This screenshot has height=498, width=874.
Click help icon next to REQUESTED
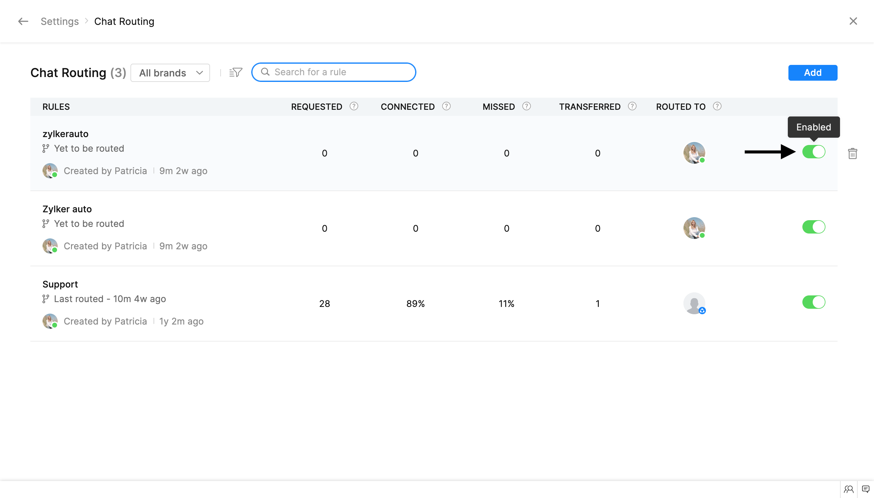coord(354,106)
